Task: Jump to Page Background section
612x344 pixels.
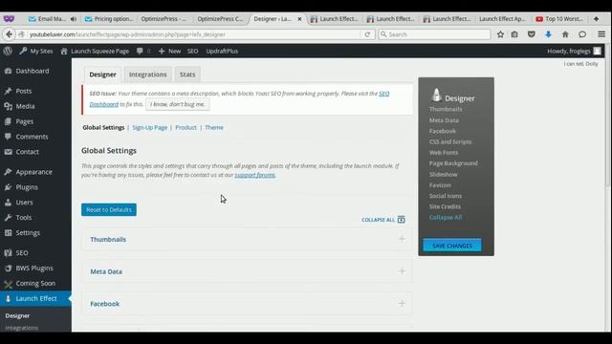Action: pos(453,163)
